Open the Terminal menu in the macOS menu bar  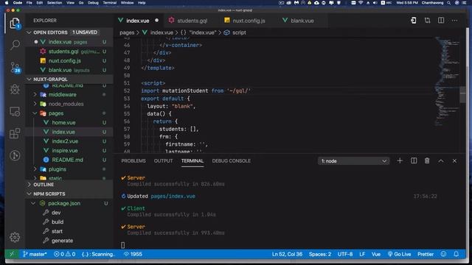110,3
